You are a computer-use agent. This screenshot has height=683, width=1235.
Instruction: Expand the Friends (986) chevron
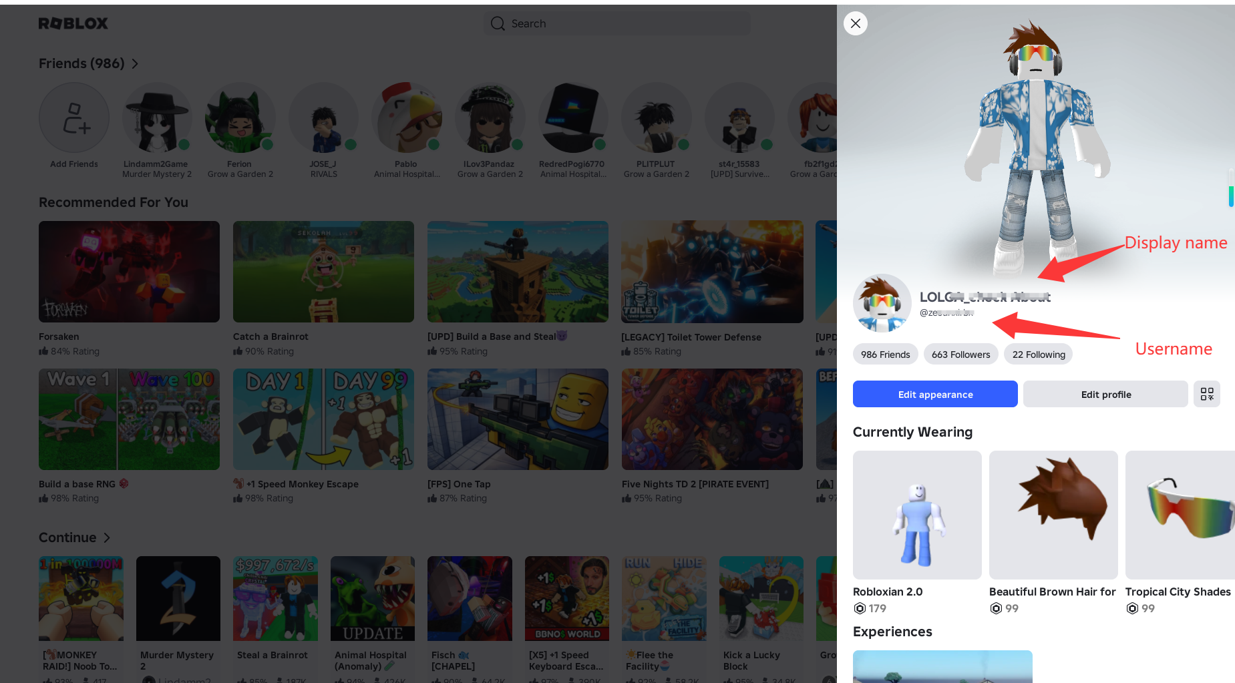point(135,63)
